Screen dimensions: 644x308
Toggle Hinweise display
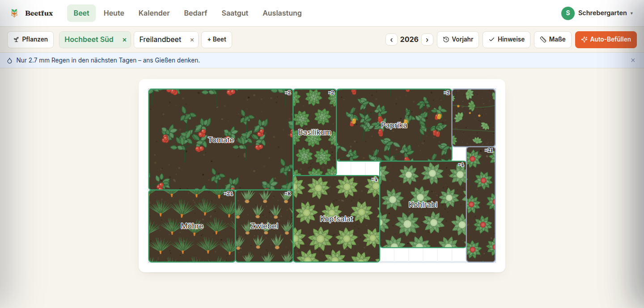[x=506, y=39]
